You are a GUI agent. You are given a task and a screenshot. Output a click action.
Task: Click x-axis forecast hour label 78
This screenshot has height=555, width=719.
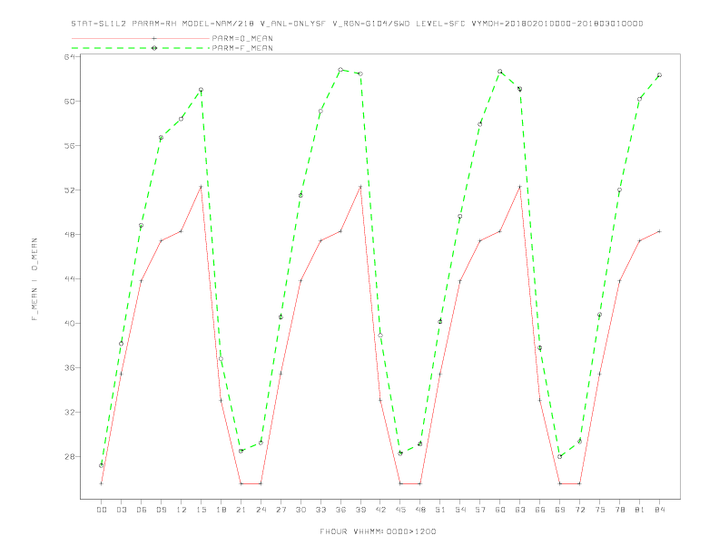(x=620, y=510)
